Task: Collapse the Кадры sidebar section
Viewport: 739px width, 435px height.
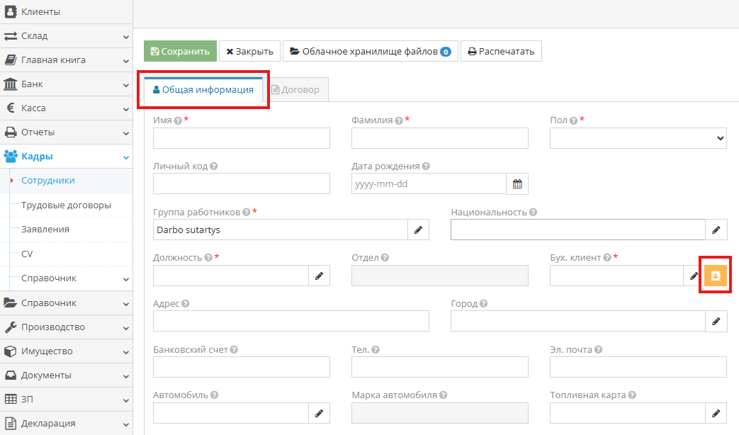Action: click(66, 157)
